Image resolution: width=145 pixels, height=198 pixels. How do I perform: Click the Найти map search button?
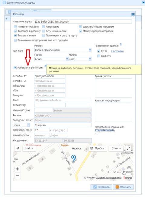click(29, 148)
